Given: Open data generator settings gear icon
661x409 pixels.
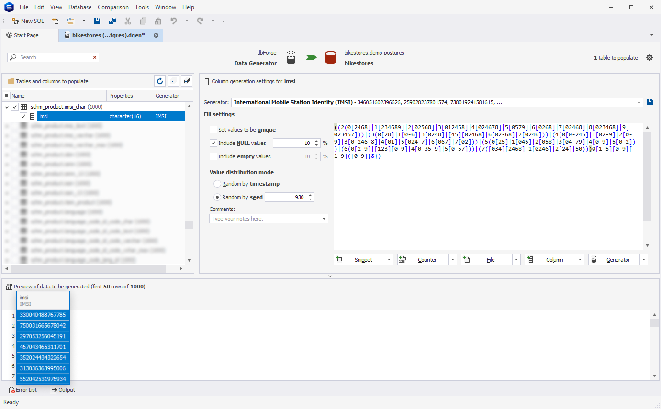Looking at the screenshot, I should click(x=650, y=57).
